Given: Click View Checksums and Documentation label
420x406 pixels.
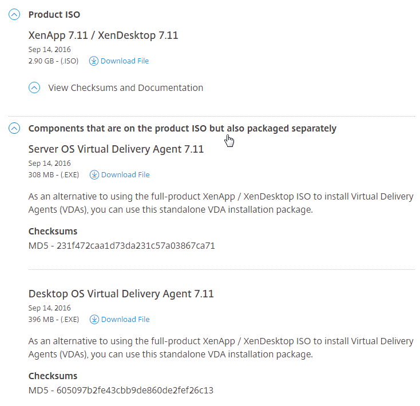Looking at the screenshot, I should [126, 88].
